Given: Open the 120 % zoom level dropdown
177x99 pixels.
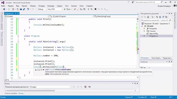Looking at the screenshot, I should [8, 80].
